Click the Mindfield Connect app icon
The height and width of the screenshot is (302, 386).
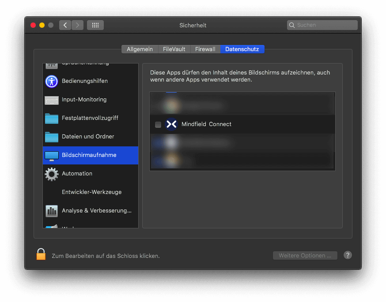(171, 124)
